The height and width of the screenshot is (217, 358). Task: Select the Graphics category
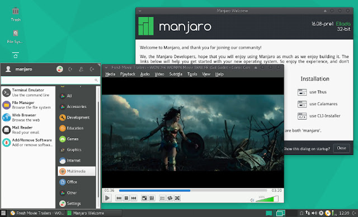click(x=76, y=150)
